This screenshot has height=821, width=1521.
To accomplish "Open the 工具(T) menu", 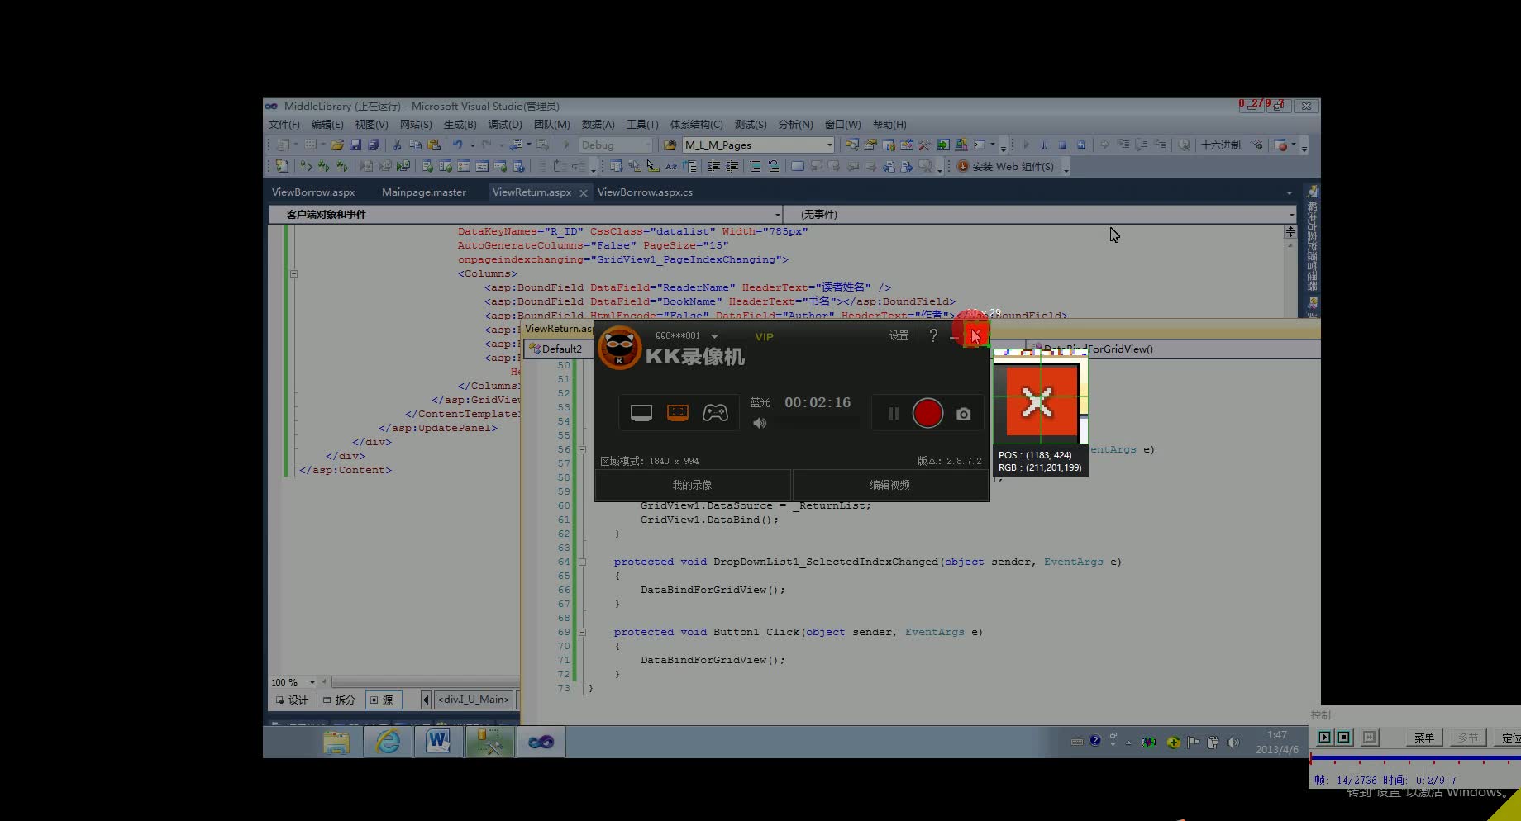I will [x=642, y=125].
